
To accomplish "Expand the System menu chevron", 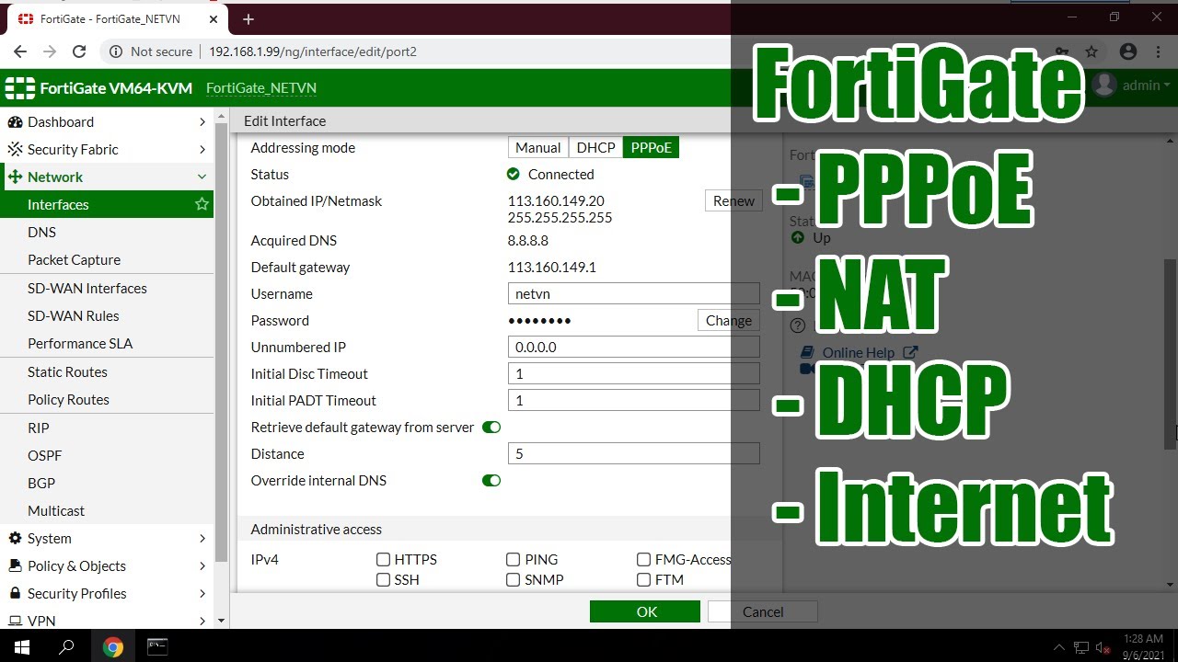I will pyautogui.click(x=202, y=539).
